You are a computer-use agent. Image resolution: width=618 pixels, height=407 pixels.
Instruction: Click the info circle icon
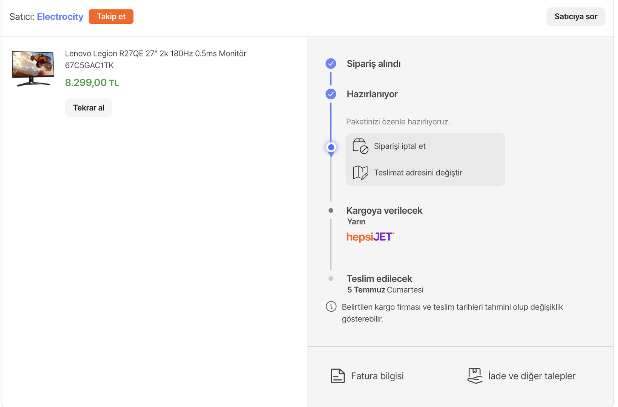pyautogui.click(x=331, y=307)
